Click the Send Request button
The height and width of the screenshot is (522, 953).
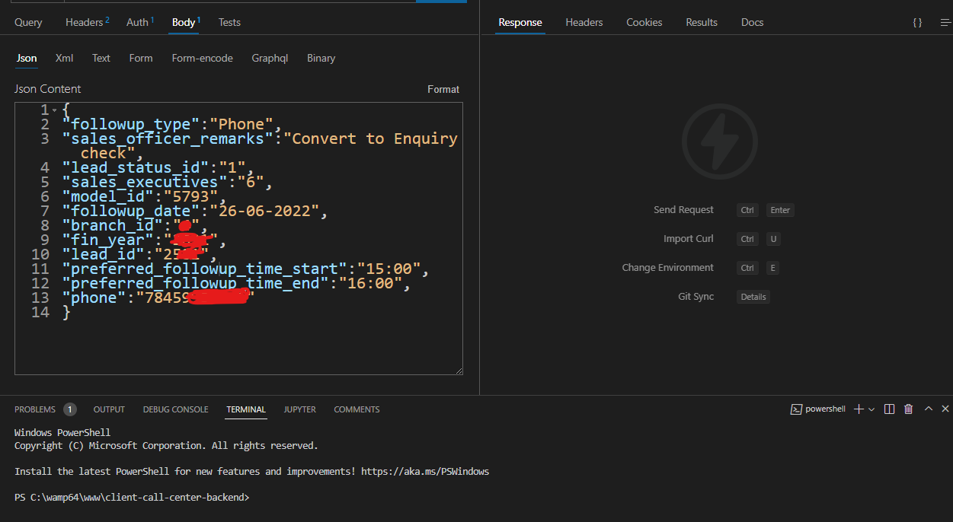point(683,209)
